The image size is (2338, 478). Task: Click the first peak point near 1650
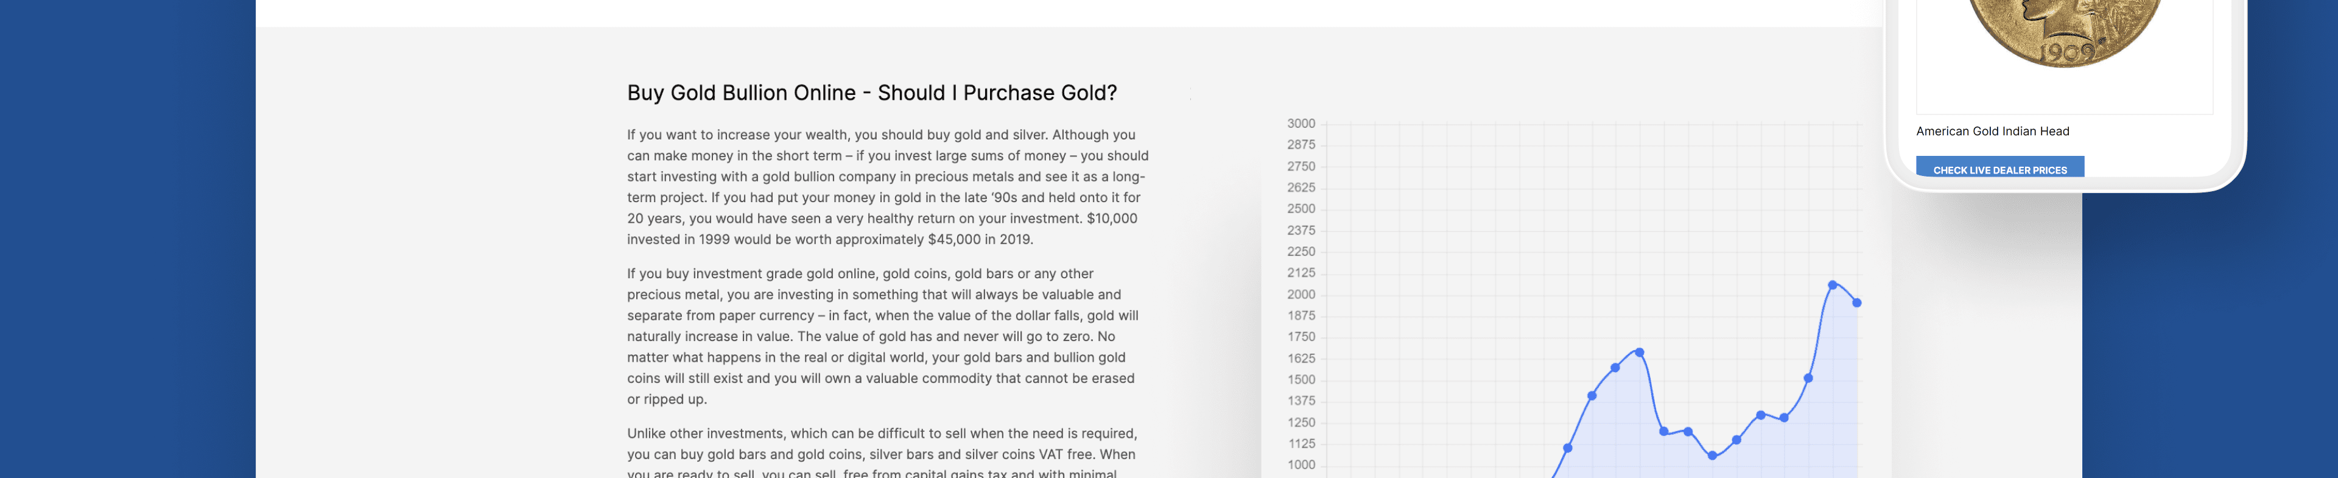[1639, 352]
